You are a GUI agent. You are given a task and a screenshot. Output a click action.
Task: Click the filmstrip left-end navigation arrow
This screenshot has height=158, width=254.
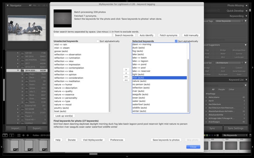(x=2, y=147)
